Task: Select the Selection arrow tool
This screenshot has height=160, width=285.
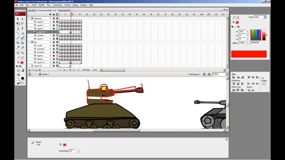Action: pyautogui.click(x=18, y=19)
